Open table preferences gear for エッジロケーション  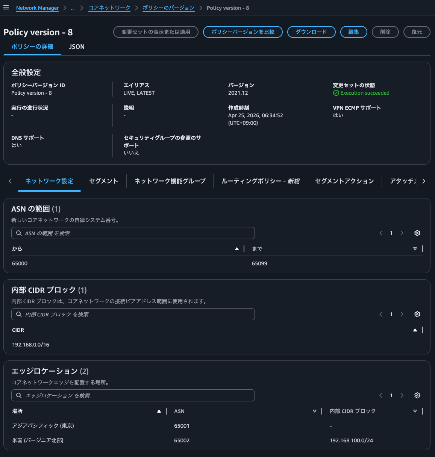[417, 395]
